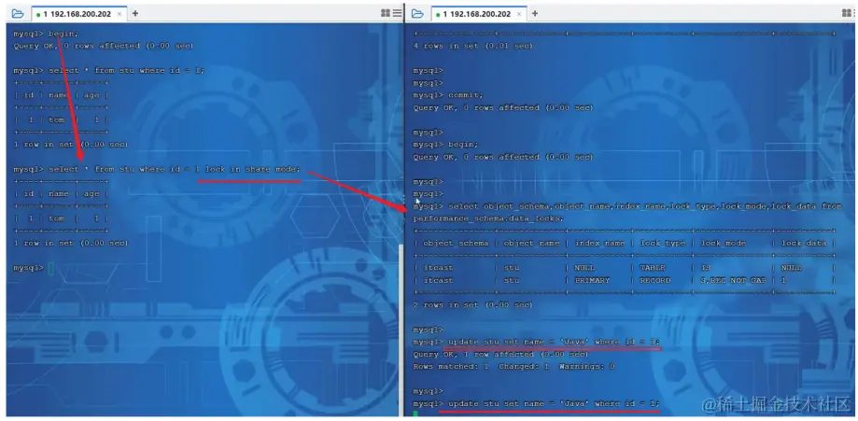Viewport: 858px width, 421px height.
Task: Add a new tab in right pane
Action: pyautogui.click(x=535, y=14)
